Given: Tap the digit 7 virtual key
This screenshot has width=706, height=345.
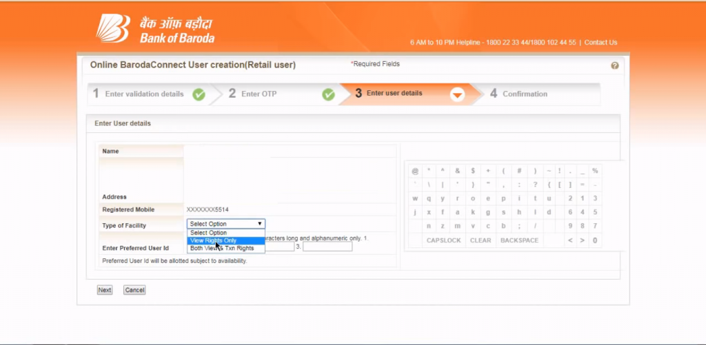Looking at the screenshot, I should (595, 227).
